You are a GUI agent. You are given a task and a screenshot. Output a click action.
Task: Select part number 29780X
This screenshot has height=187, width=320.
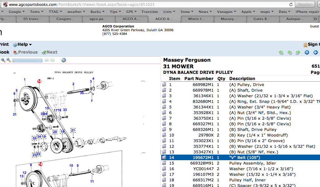[206, 135]
